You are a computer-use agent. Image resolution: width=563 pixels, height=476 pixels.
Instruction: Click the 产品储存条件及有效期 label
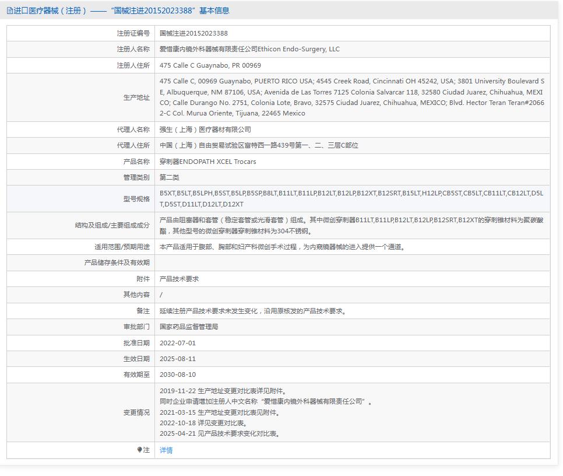click(117, 263)
